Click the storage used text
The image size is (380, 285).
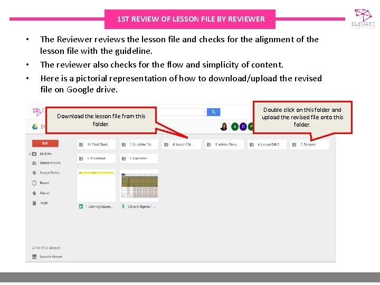tap(46, 248)
